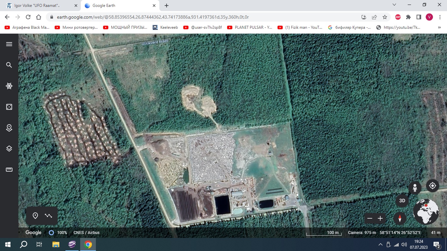Toggle 3D view mode
Image resolution: width=447 pixels, height=251 pixels.
pyautogui.click(x=402, y=201)
